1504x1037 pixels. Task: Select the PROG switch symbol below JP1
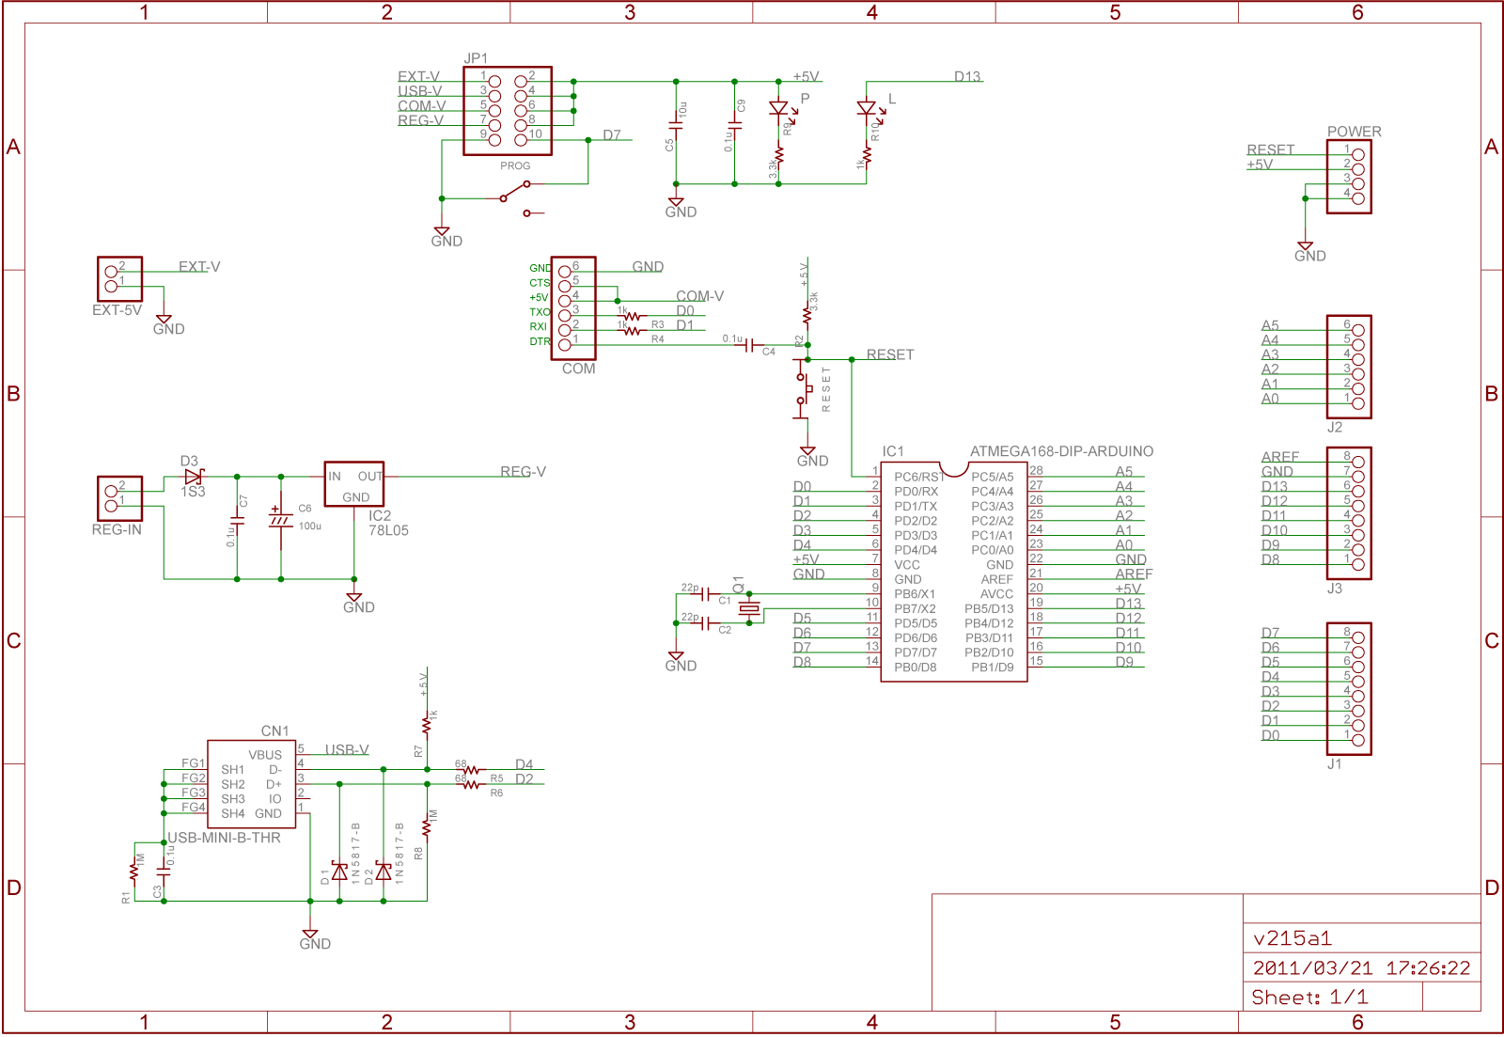(x=515, y=193)
